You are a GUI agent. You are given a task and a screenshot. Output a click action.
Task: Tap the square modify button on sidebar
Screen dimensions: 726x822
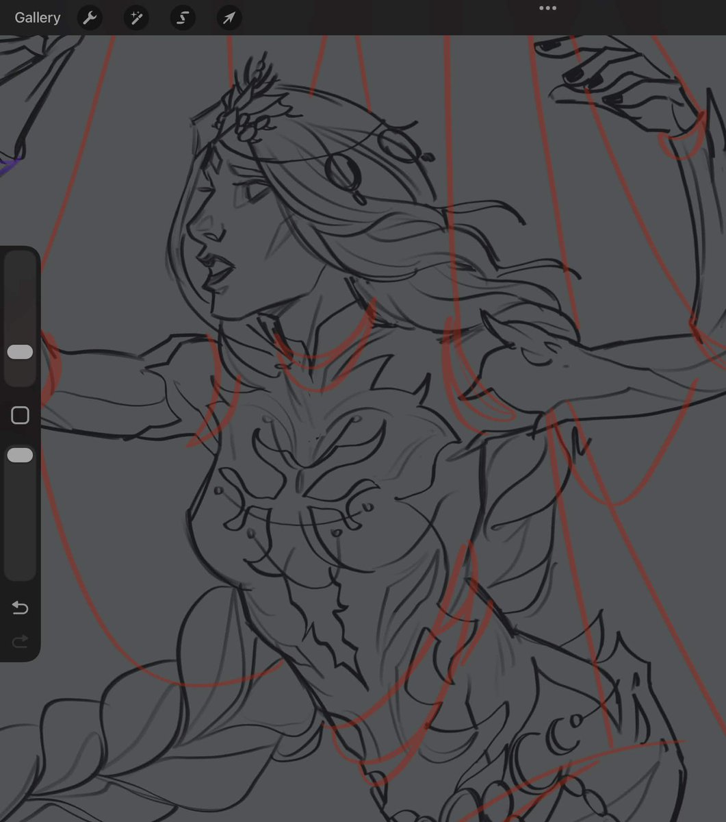(x=20, y=415)
